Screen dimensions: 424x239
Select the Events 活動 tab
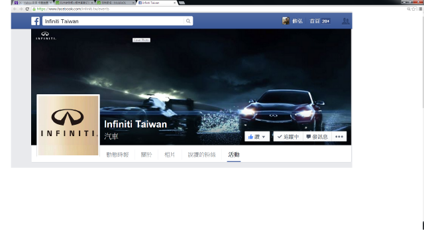click(234, 155)
